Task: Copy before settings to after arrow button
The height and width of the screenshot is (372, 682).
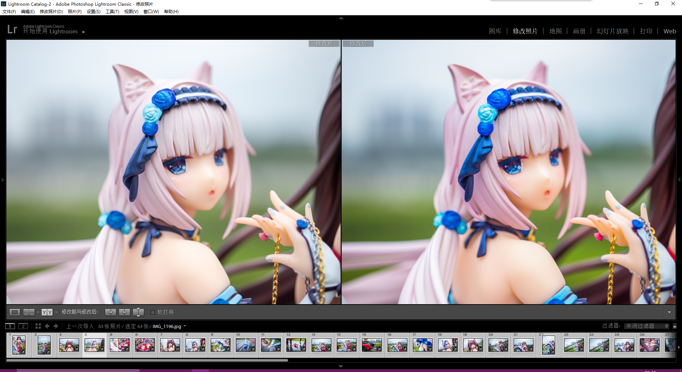Action: click(x=110, y=312)
